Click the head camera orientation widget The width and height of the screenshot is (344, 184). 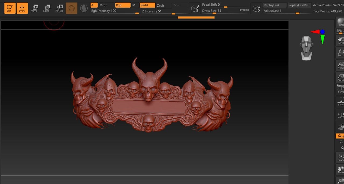306,48
